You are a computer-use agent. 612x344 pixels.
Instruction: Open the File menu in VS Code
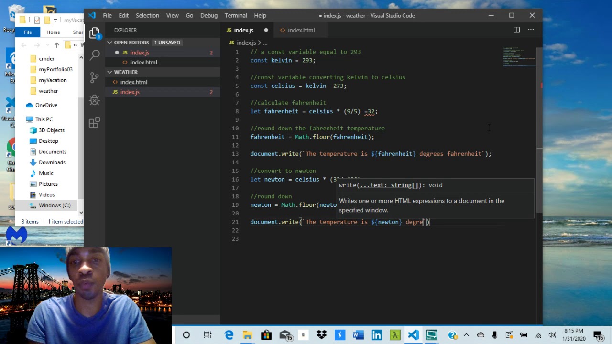(107, 15)
